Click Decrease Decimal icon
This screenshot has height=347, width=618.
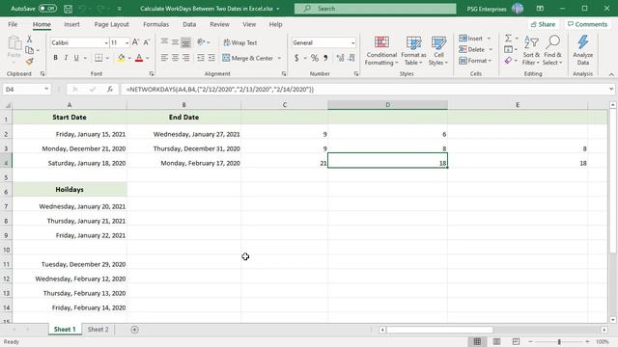pyautogui.click(x=351, y=58)
